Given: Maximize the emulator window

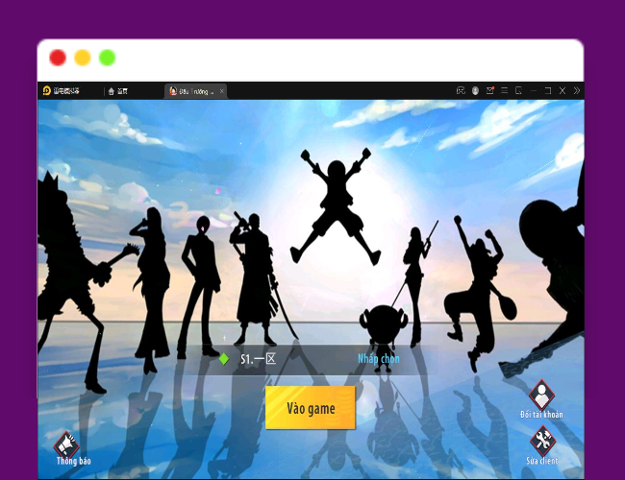Looking at the screenshot, I should (x=547, y=91).
